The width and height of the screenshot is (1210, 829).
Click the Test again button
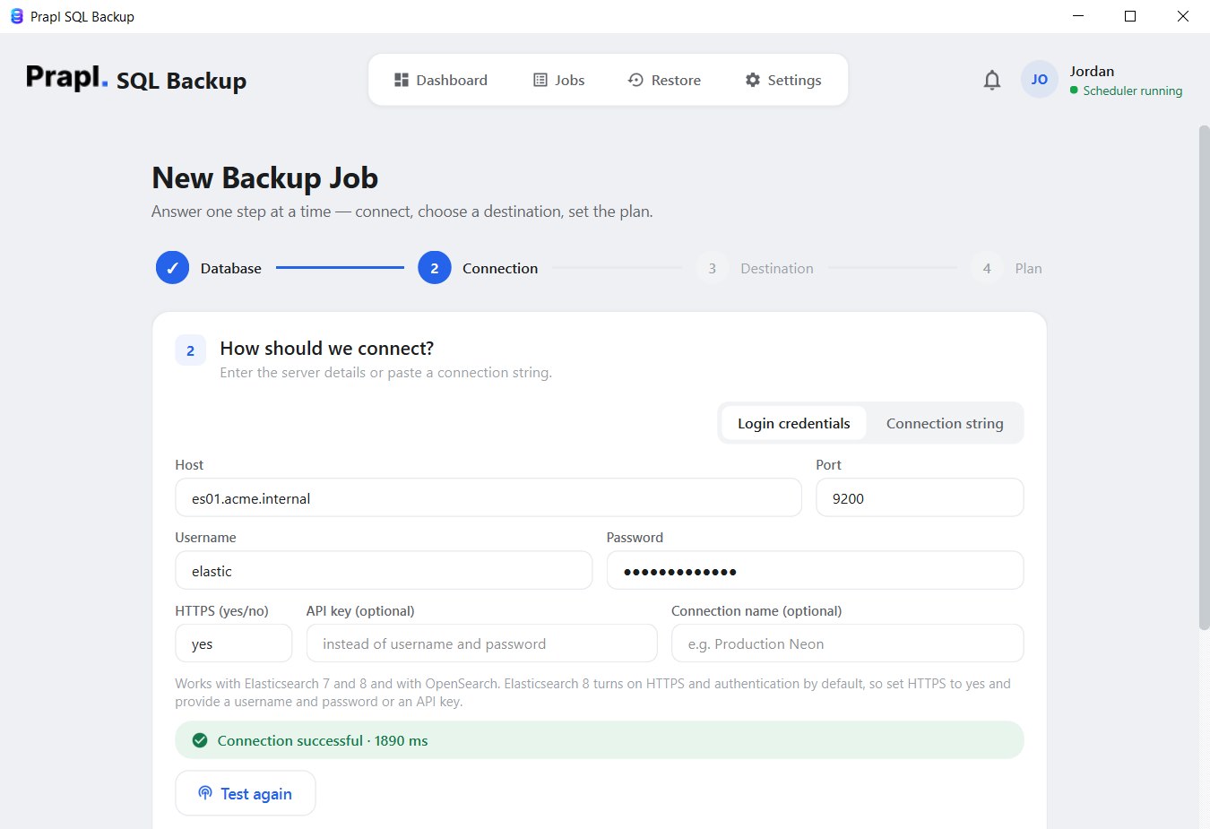point(246,793)
